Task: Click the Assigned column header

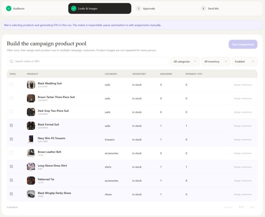Action: 166,74
